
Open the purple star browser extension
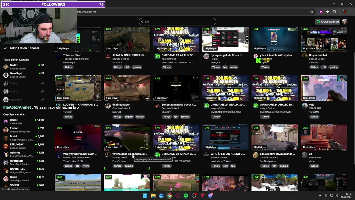(321, 12)
